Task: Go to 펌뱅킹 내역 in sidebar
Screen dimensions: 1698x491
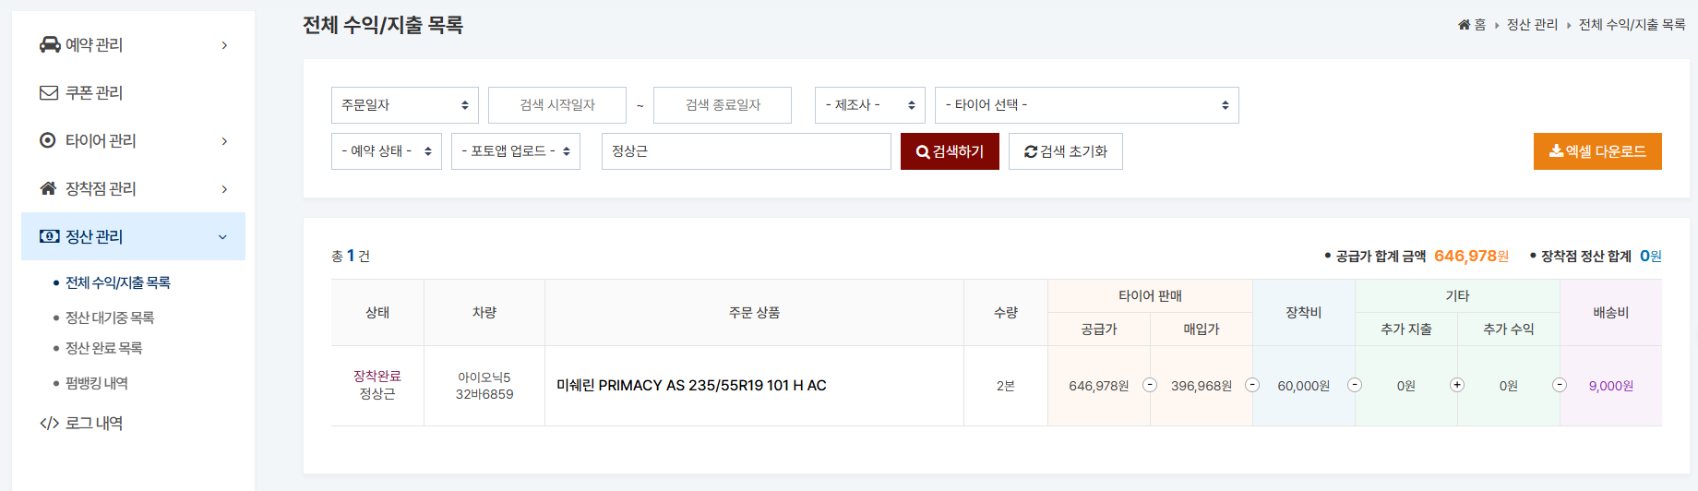Action: coord(97,383)
